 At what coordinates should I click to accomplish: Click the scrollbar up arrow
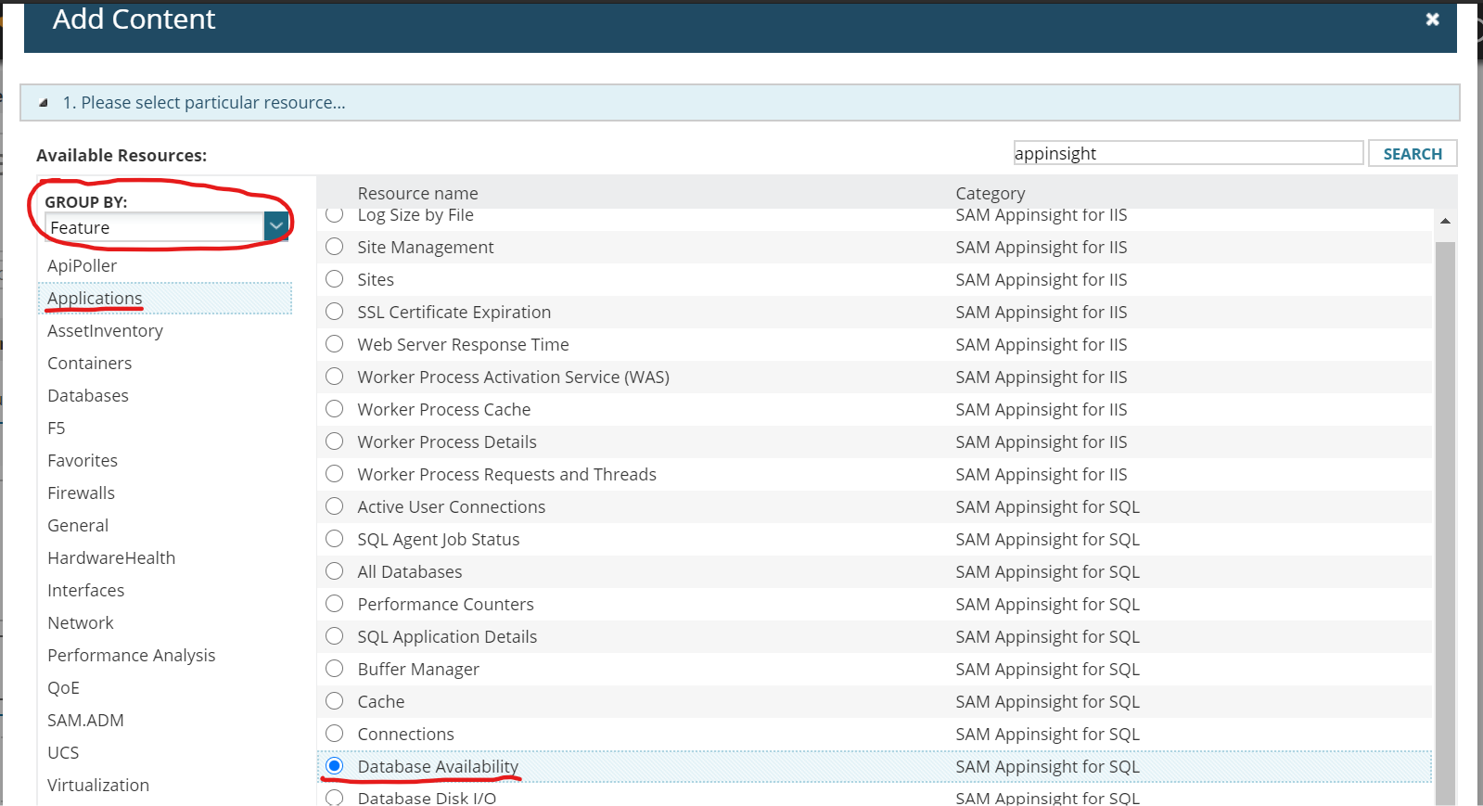[1445, 222]
